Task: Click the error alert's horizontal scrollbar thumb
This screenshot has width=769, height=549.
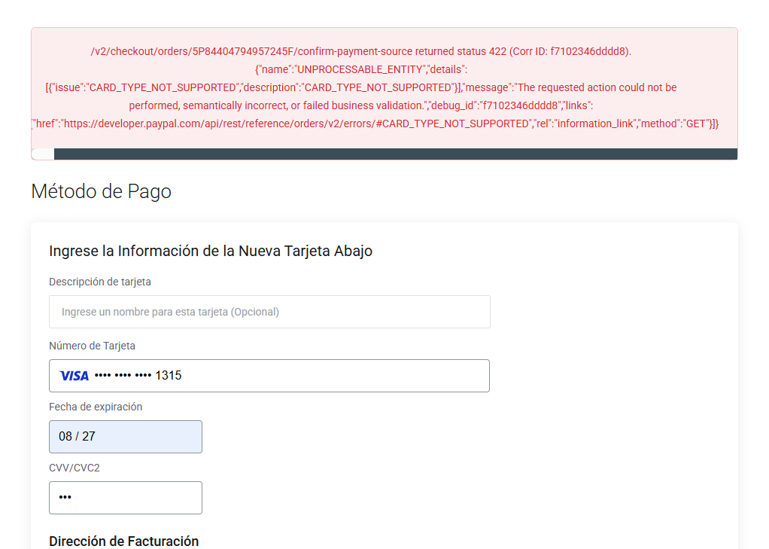Action: [x=43, y=154]
